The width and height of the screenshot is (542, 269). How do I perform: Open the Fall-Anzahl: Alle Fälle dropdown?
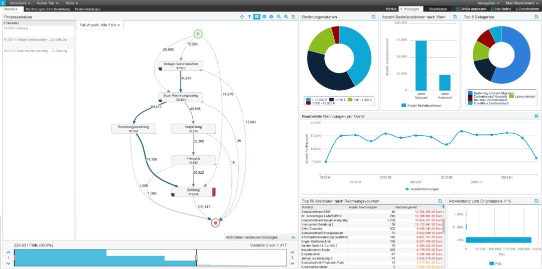(99, 25)
